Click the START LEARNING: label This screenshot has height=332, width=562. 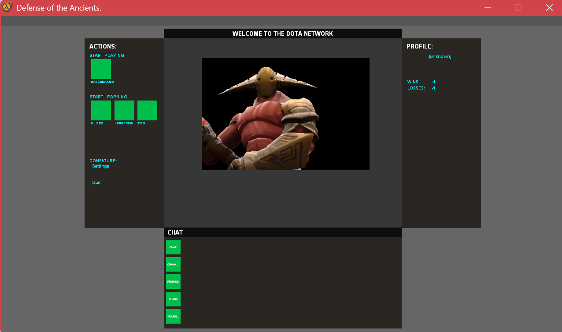click(109, 97)
